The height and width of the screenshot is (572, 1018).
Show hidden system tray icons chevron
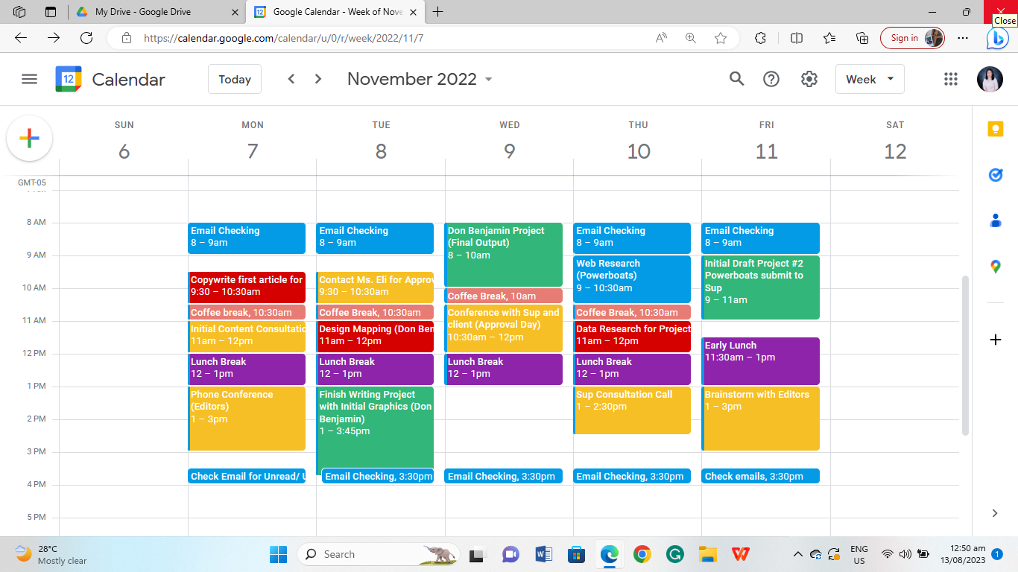[x=797, y=554]
